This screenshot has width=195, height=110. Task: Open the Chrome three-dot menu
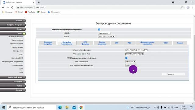[193, 7]
